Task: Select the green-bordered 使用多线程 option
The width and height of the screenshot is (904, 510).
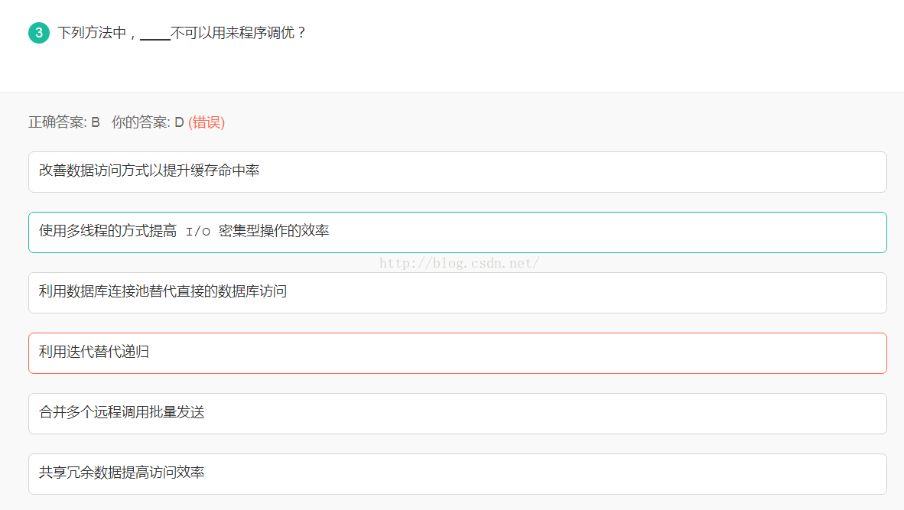Action: pos(457,232)
